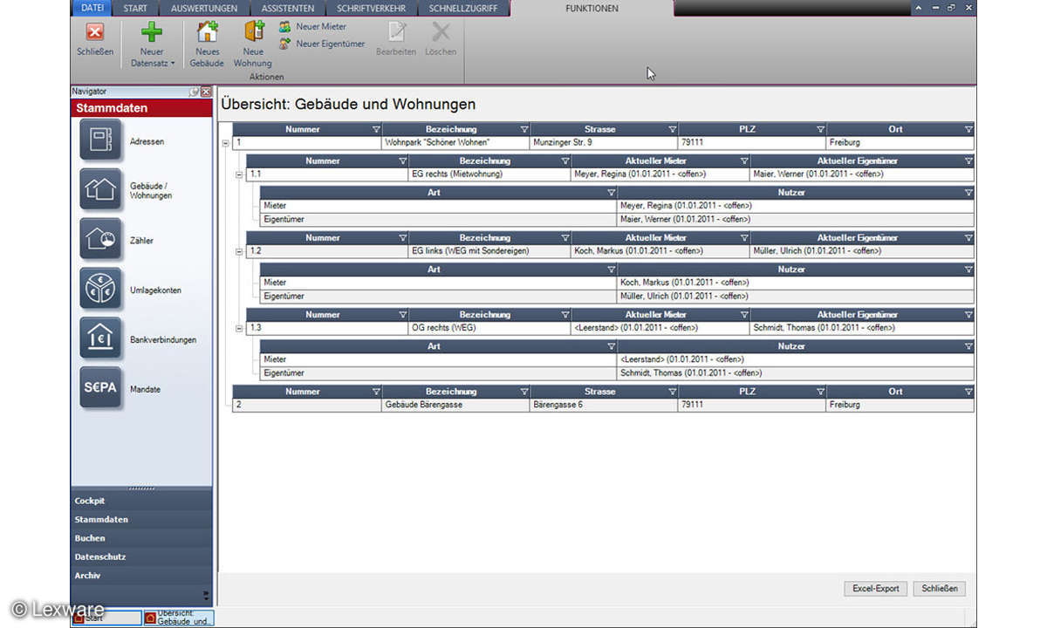Switch to the SCHRIFTVERKEHR tab
1047x628 pixels.
point(372,8)
